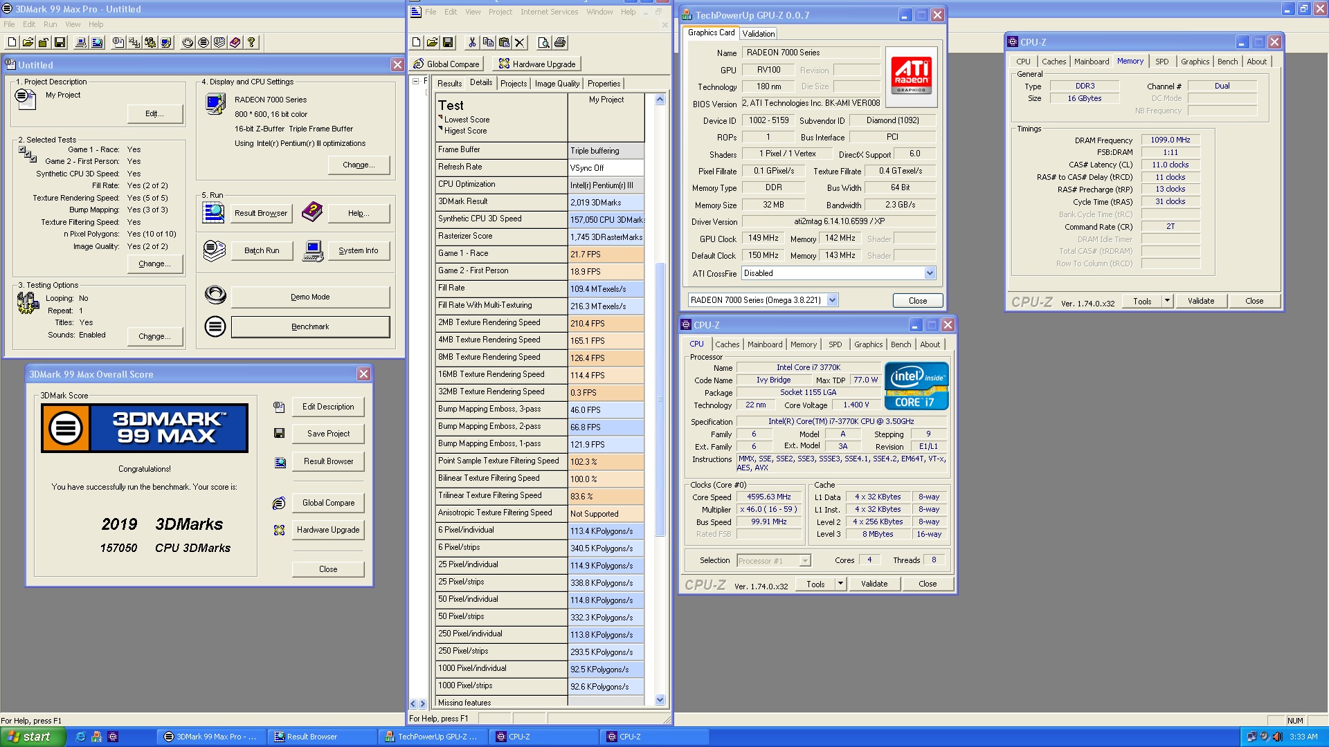
Task: Click Edit... in the Project Description section
Action: 155,113
